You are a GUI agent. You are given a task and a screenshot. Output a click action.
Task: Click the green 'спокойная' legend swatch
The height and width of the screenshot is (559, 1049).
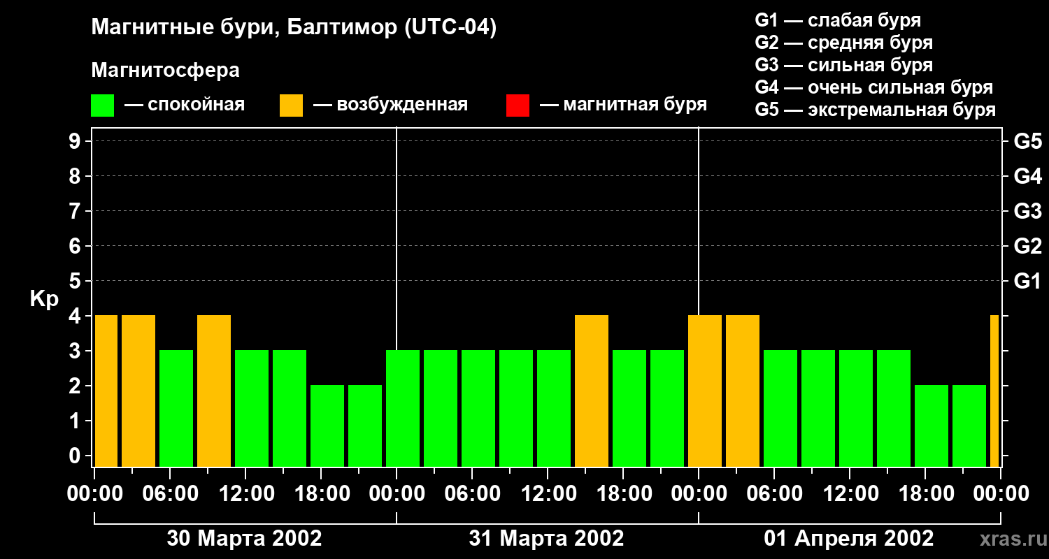pyautogui.click(x=102, y=105)
